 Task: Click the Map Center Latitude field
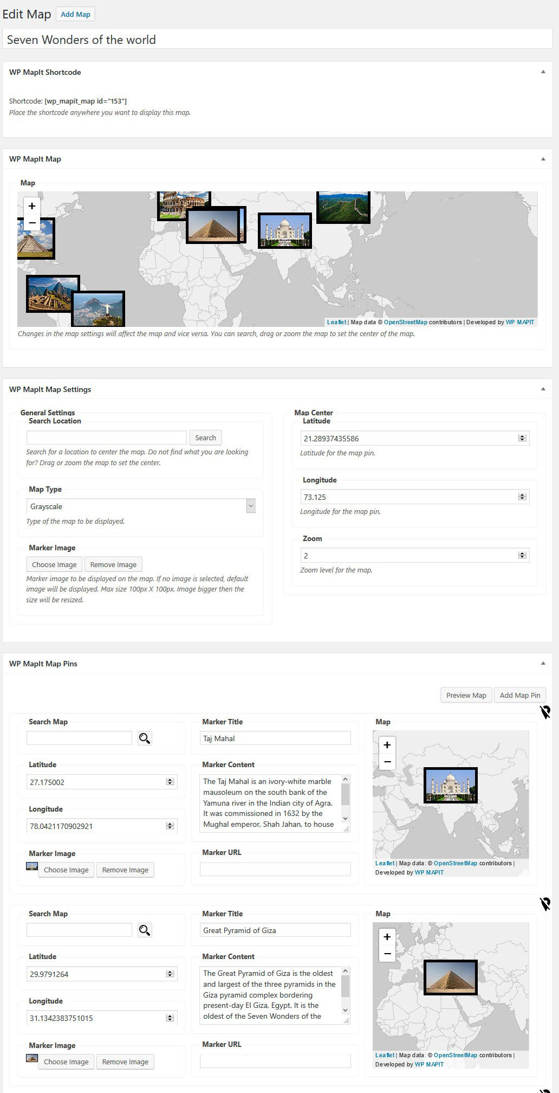pyautogui.click(x=414, y=438)
